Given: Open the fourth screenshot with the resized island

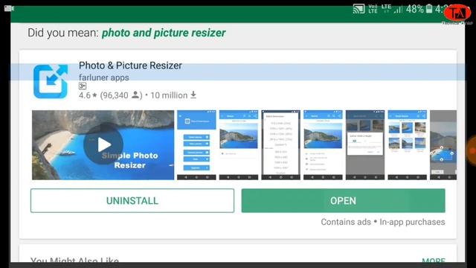Looking at the screenshot, I should click(x=323, y=145).
